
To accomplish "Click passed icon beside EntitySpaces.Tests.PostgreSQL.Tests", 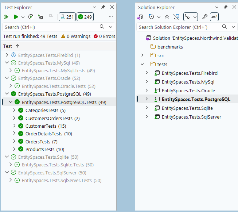I will (x=17, y=102).
